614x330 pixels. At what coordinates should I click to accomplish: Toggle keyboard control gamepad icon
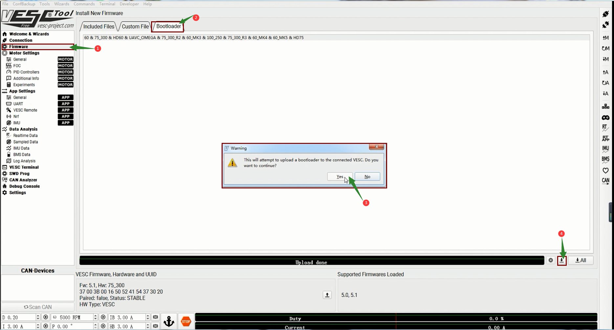[x=605, y=118]
